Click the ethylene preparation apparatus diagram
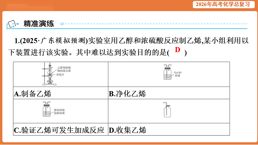Image resolution: width=258 pixels, height=145 pixels. click(x=49, y=74)
